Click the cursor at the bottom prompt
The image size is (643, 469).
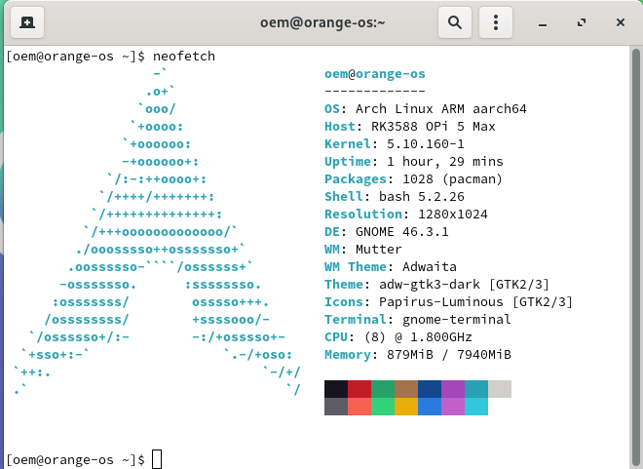click(x=157, y=459)
